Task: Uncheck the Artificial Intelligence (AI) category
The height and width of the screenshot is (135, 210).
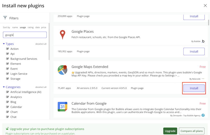Action: point(7,92)
